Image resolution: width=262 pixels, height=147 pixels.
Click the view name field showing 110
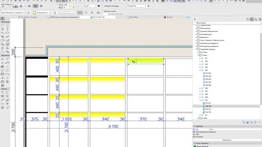pos(236,129)
